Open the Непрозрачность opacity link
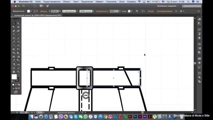The height and width of the screenshot is (120, 213). pyautogui.click(x=102, y=11)
